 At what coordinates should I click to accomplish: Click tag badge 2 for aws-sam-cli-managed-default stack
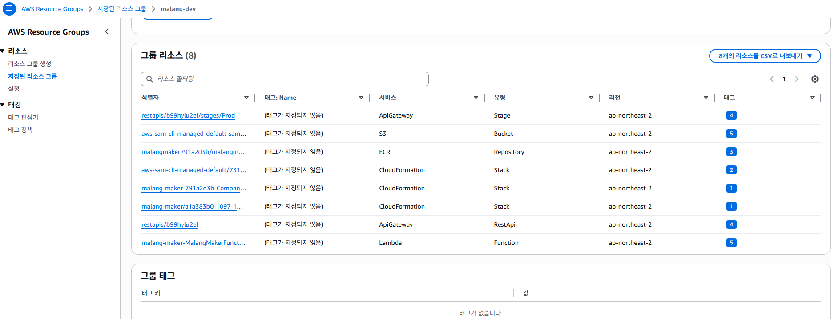(x=731, y=170)
